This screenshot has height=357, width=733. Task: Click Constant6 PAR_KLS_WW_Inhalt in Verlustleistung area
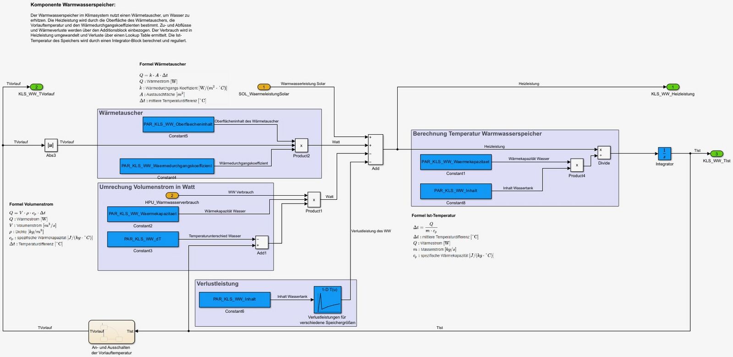pos(235,300)
